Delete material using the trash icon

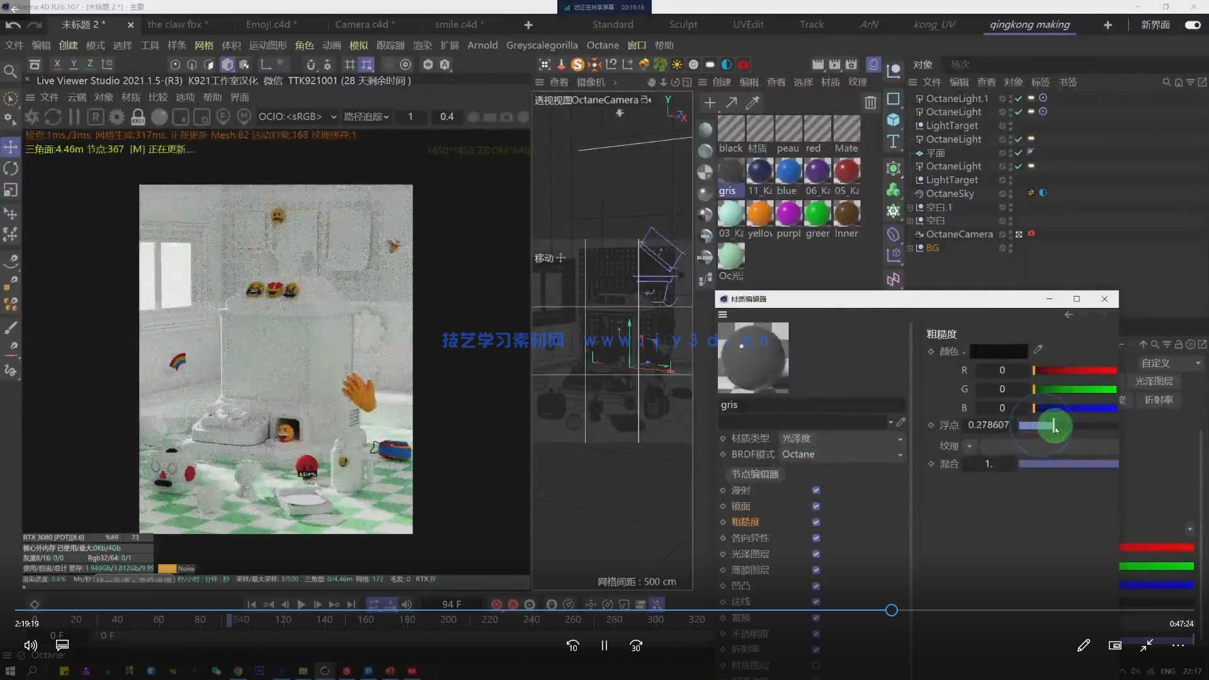(870, 103)
